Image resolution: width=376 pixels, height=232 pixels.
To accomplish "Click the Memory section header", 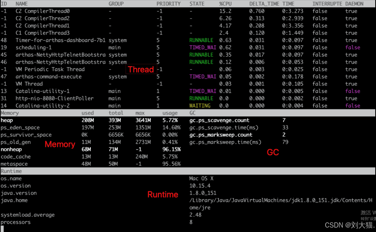I will click(10, 113).
